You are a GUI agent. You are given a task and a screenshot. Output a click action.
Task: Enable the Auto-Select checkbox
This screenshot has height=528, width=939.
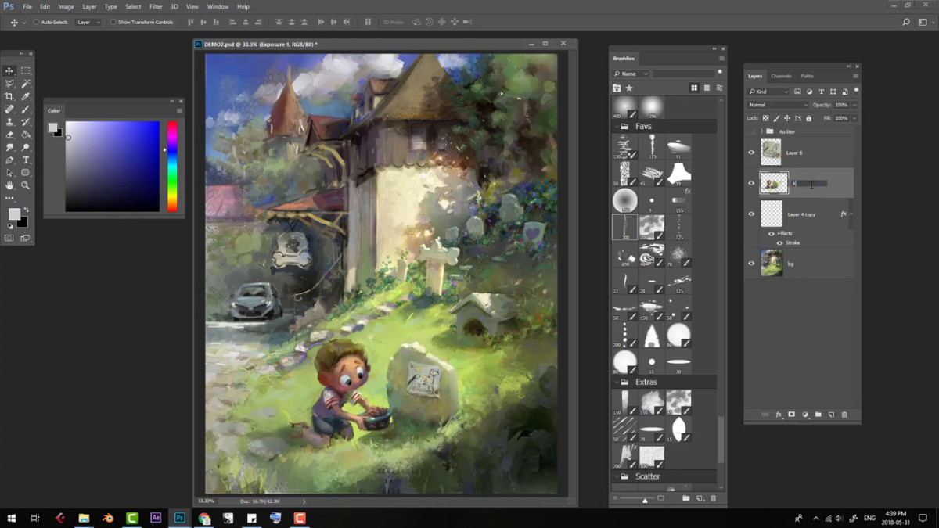36,22
